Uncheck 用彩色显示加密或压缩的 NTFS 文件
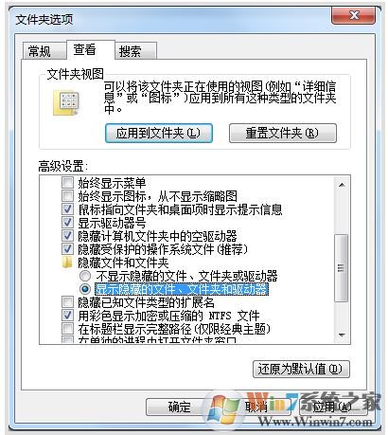This screenshot has width=388, height=435. click(x=67, y=316)
